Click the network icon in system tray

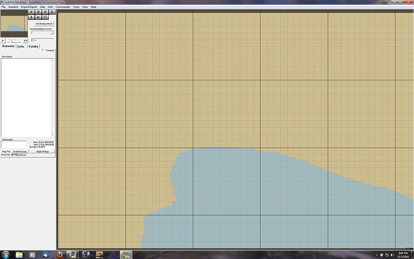(x=387, y=255)
